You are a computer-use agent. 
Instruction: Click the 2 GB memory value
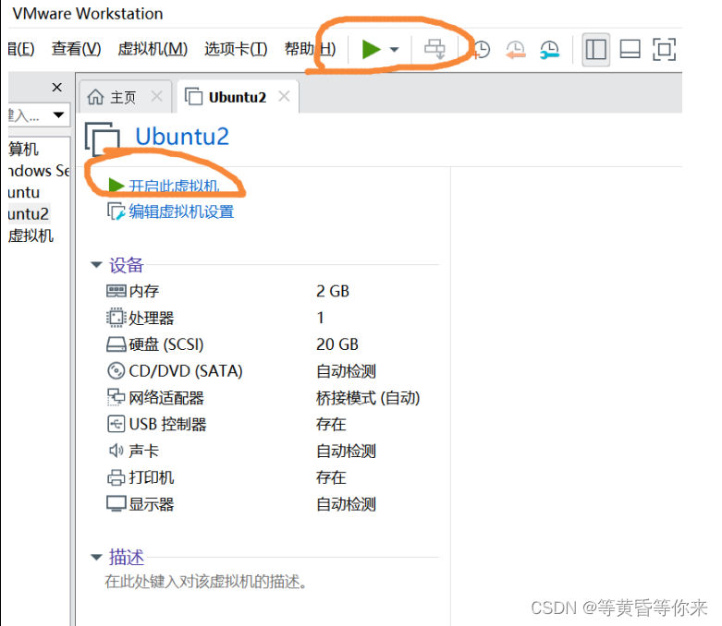tap(333, 291)
